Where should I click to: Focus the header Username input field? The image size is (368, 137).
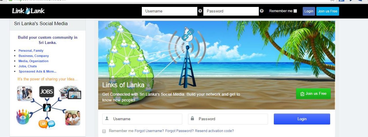pos(170,11)
